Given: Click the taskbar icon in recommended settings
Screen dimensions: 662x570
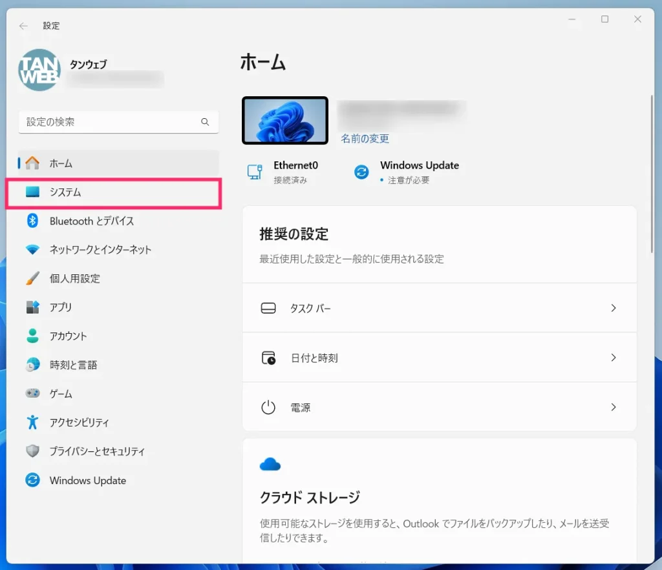Looking at the screenshot, I should (268, 308).
